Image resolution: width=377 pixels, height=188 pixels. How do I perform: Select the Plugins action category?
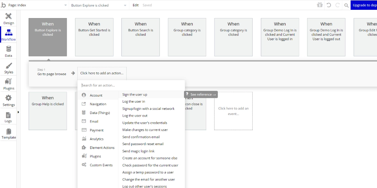pyautogui.click(x=98, y=156)
